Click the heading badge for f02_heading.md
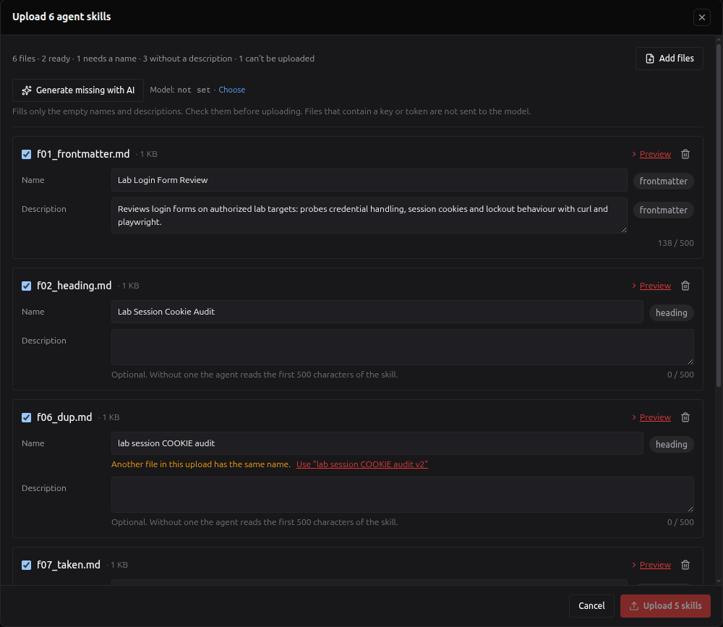The height and width of the screenshot is (627, 723). coord(672,313)
